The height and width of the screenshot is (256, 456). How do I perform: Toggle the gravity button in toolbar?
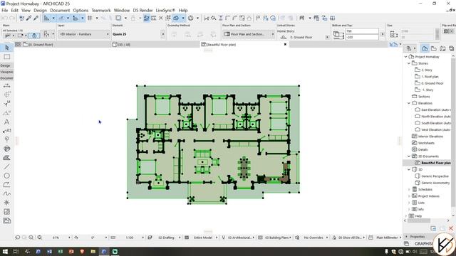tap(76, 18)
